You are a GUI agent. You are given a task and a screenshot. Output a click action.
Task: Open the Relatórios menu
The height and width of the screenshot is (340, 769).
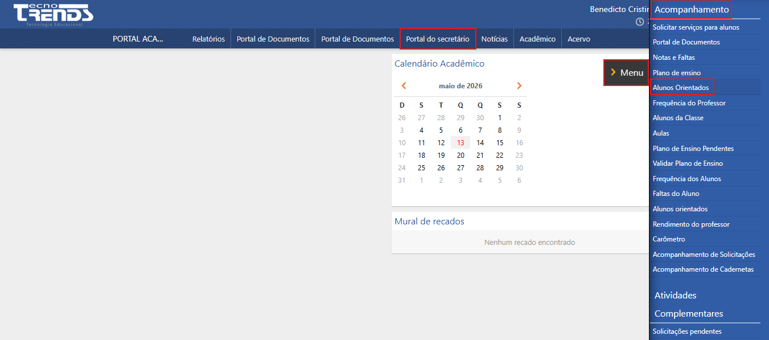click(x=208, y=39)
